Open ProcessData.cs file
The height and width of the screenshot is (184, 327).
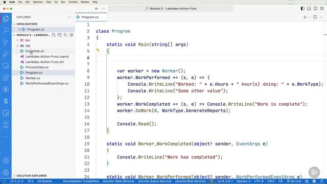37,67
